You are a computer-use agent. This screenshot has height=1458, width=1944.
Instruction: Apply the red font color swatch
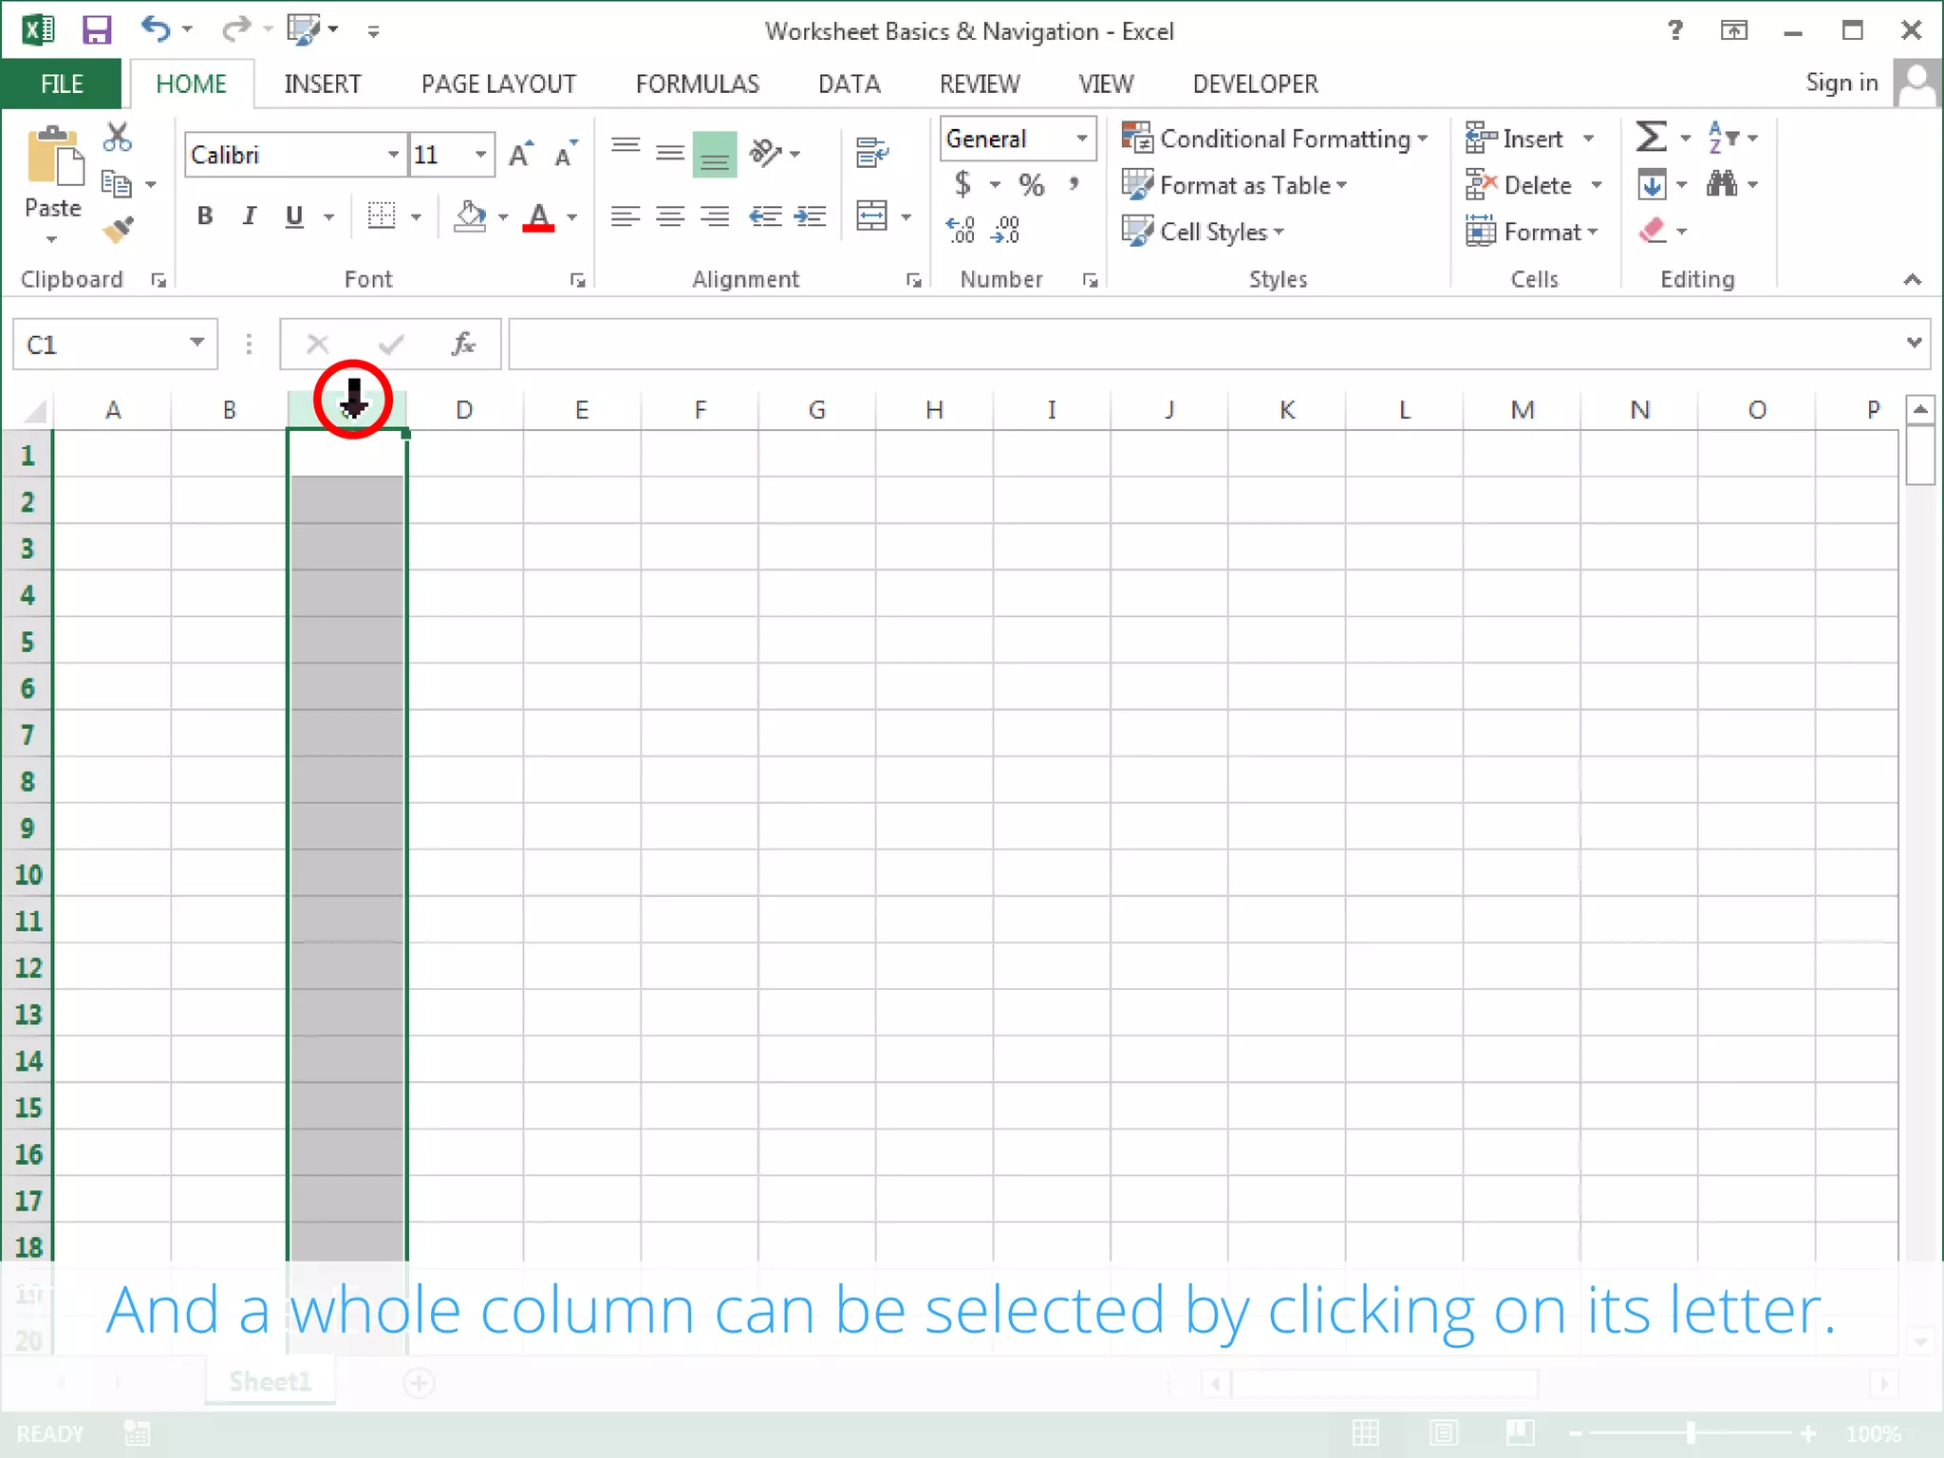[538, 216]
